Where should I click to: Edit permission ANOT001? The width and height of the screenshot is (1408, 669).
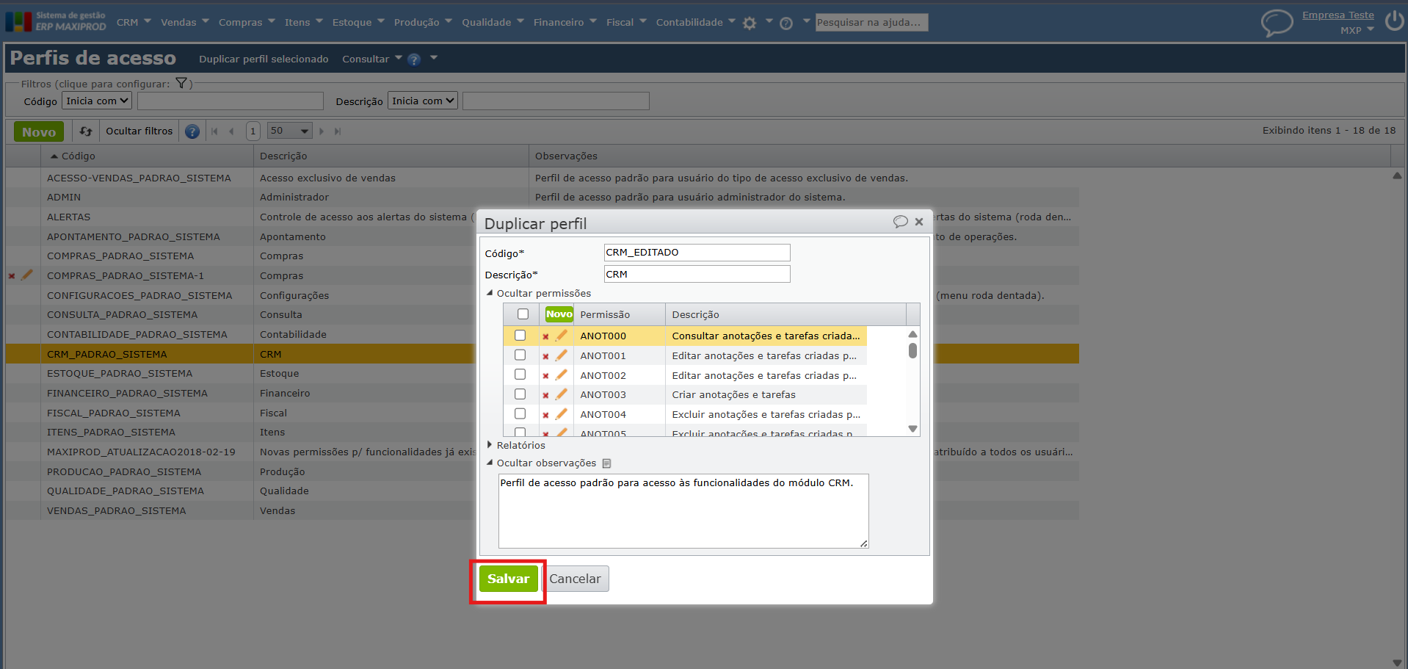pyautogui.click(x=562, y=355)
